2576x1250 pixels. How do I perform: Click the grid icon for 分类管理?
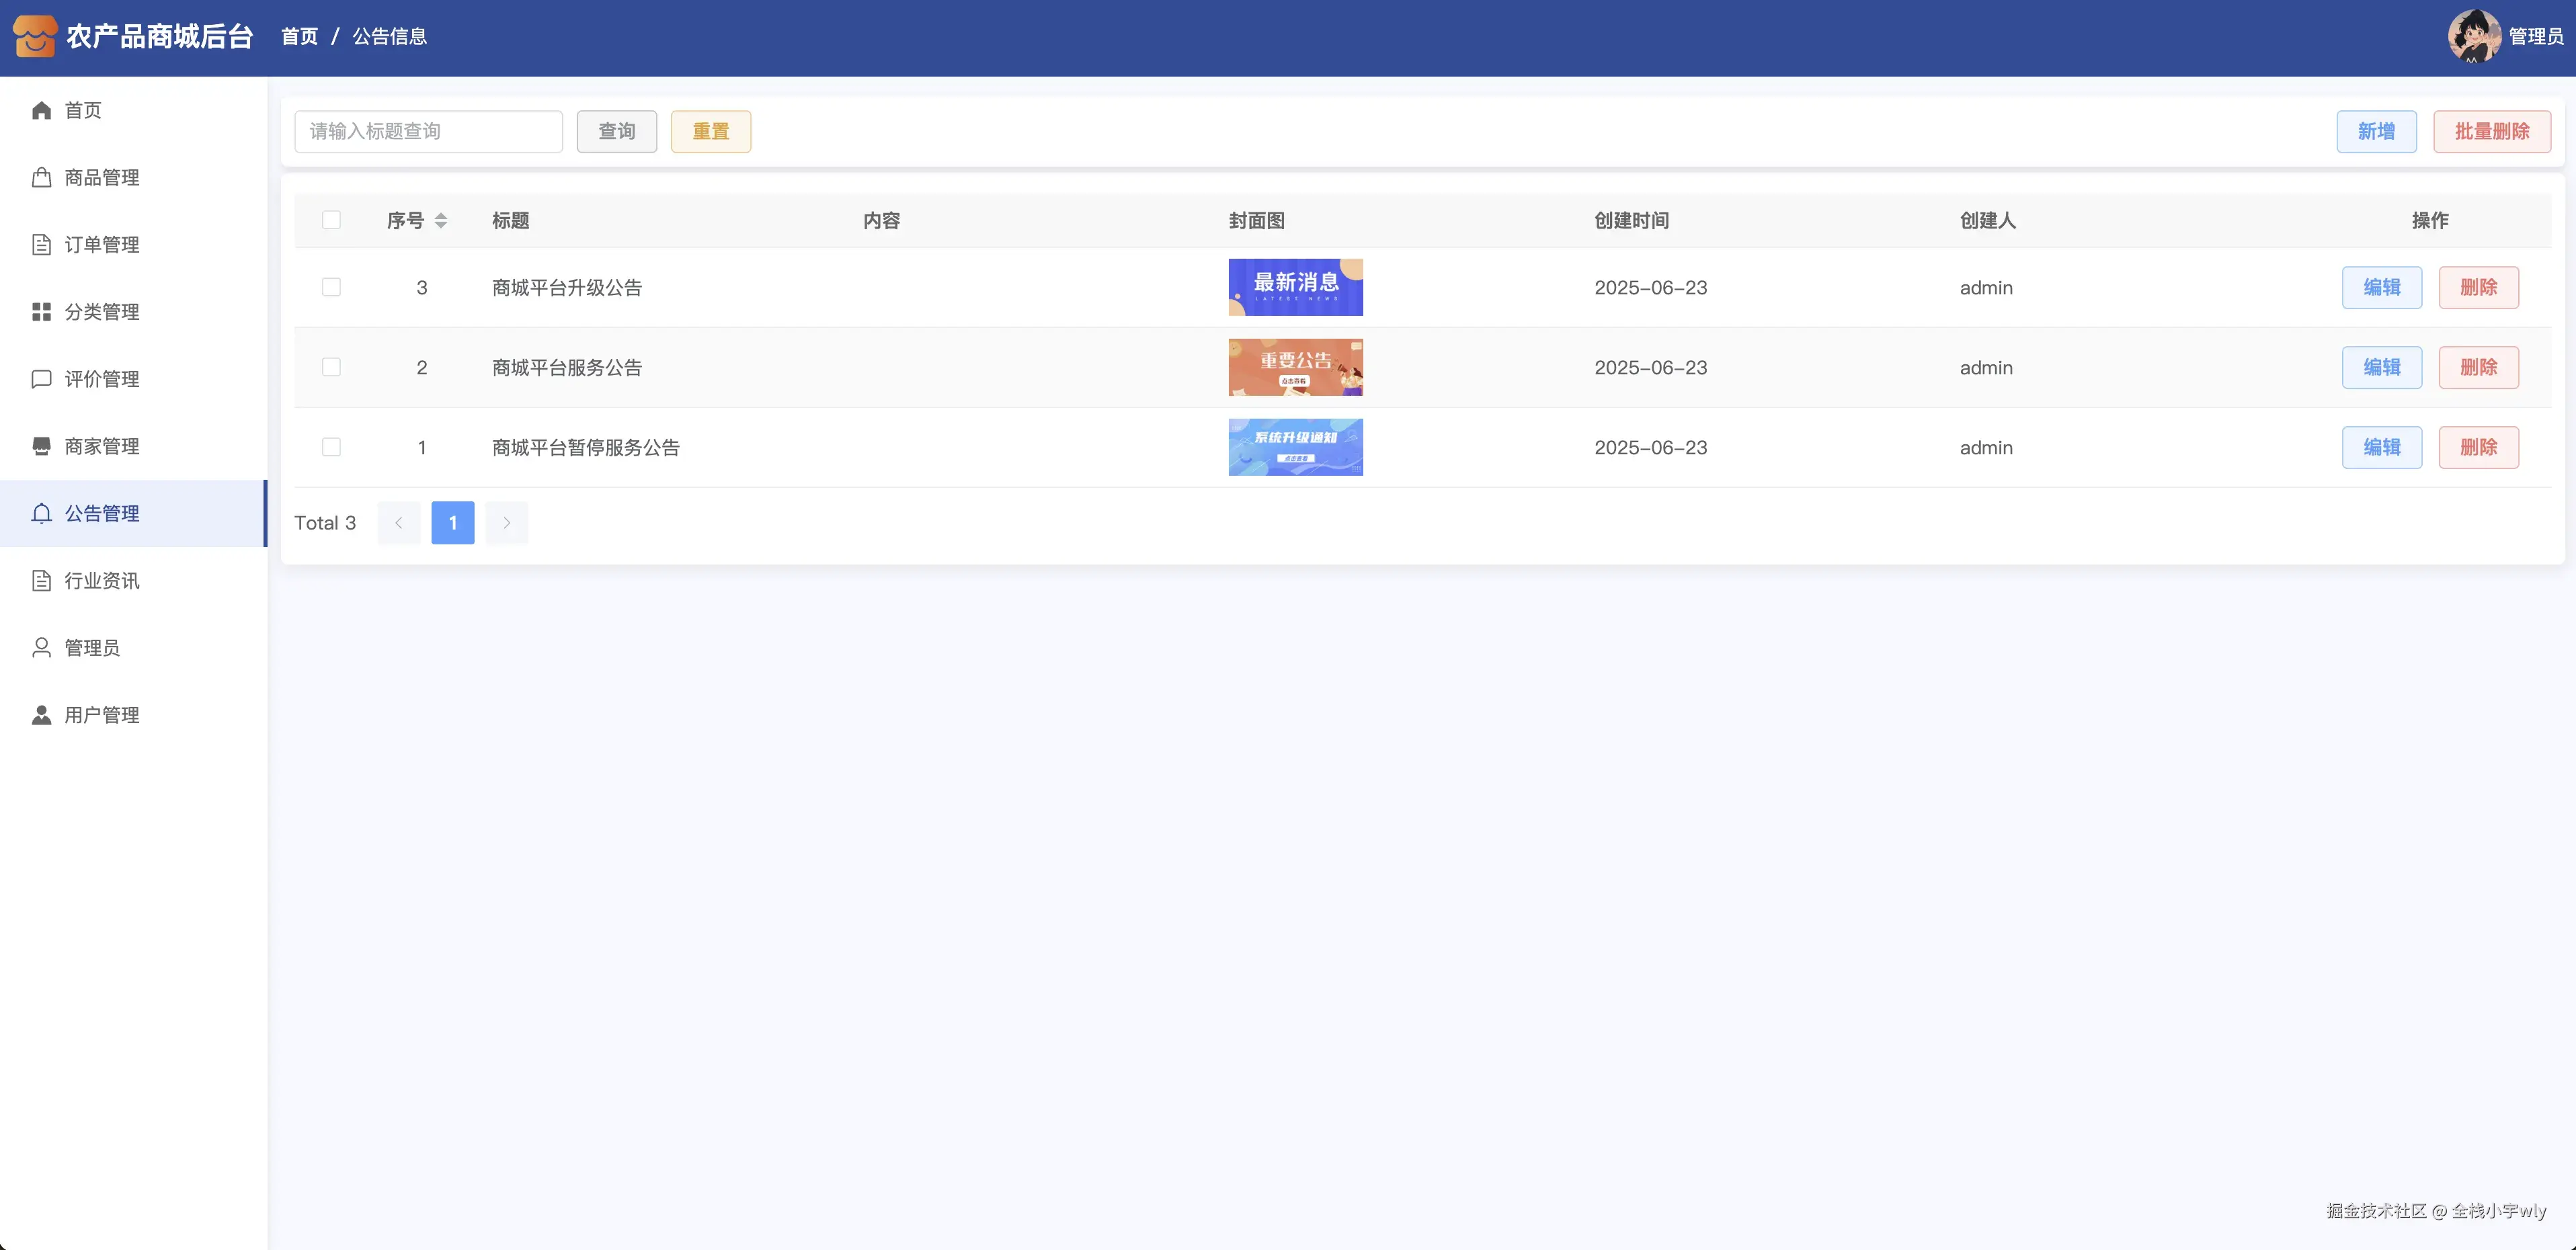41,312
